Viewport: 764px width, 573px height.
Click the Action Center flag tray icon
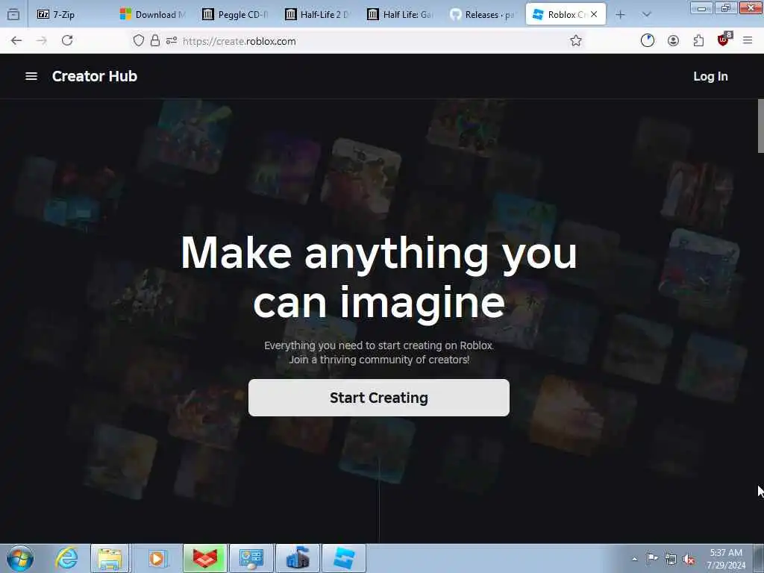tap(652, 559)
